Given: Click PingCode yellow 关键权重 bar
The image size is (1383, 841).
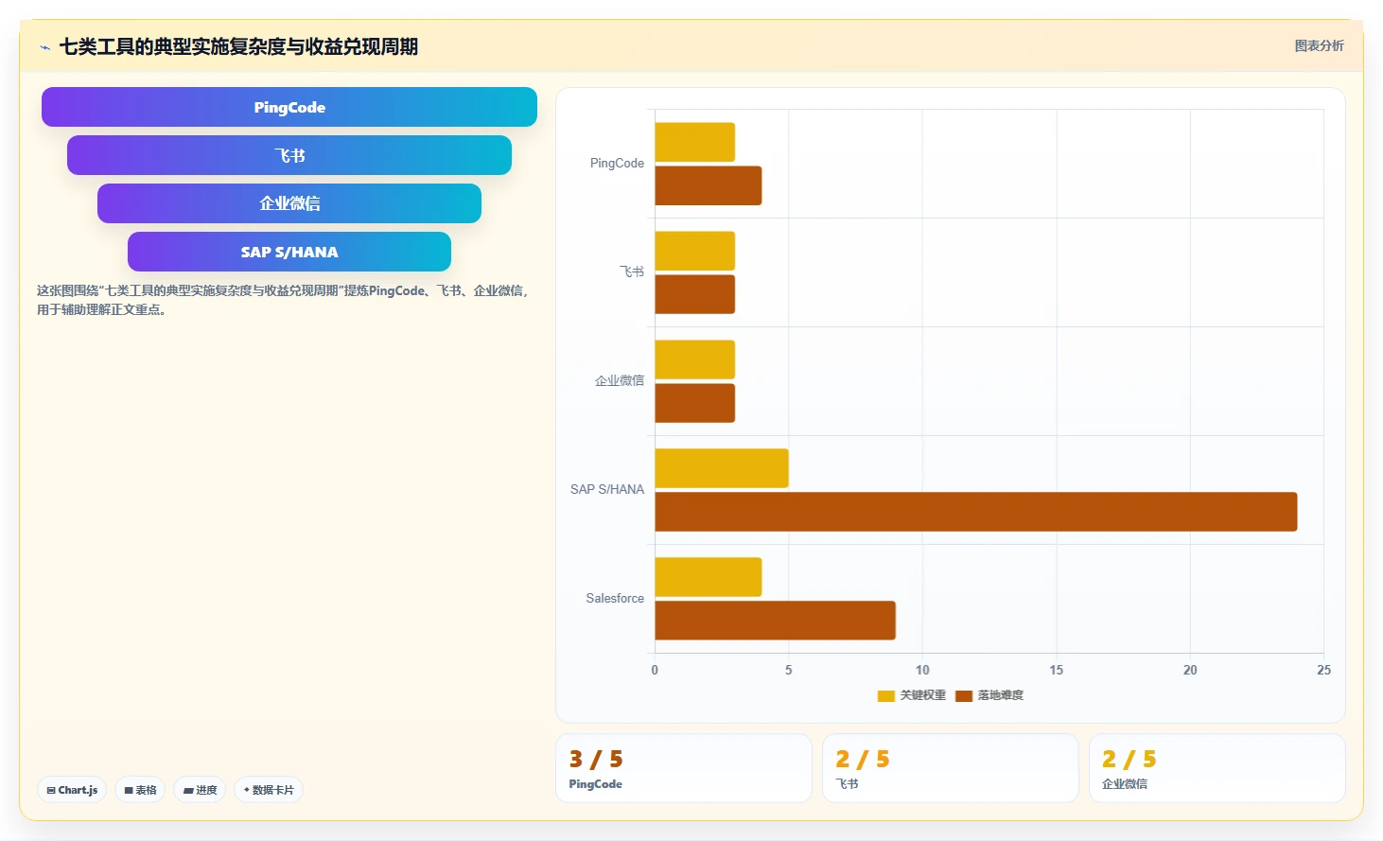Looking at the screenshot, I should point(694,142).
